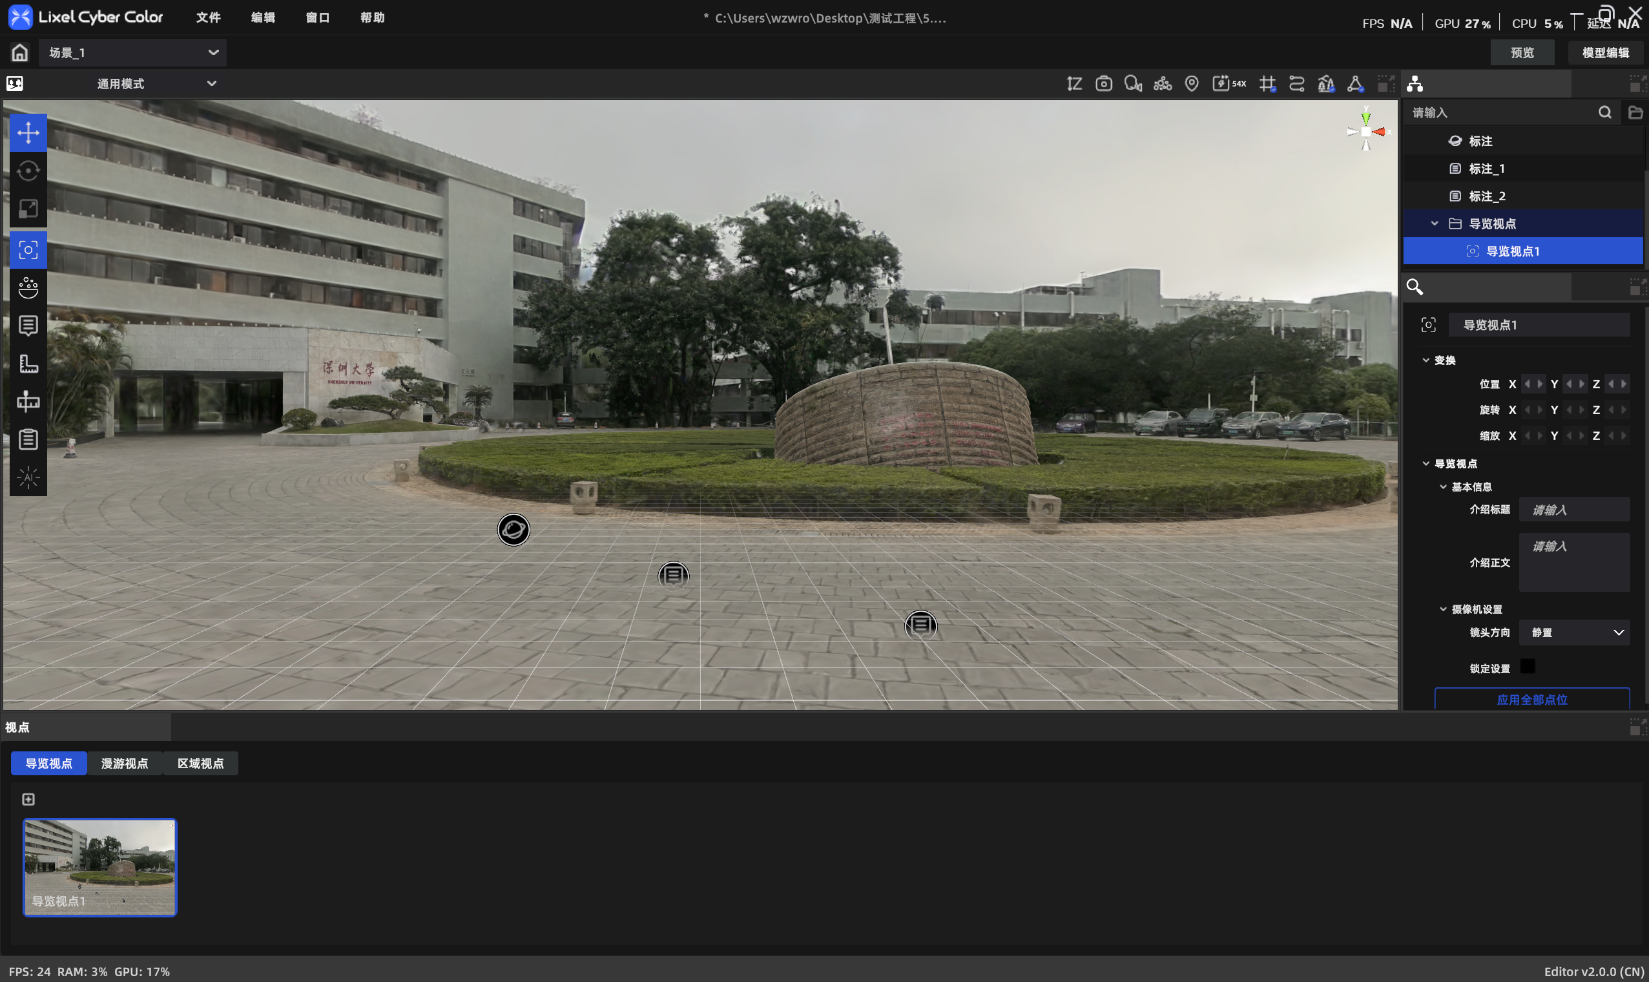Image resolution: width=1649 pixels, height=982 pixels.
Task: Select the annotation comment tool
Action: (28, 326)
